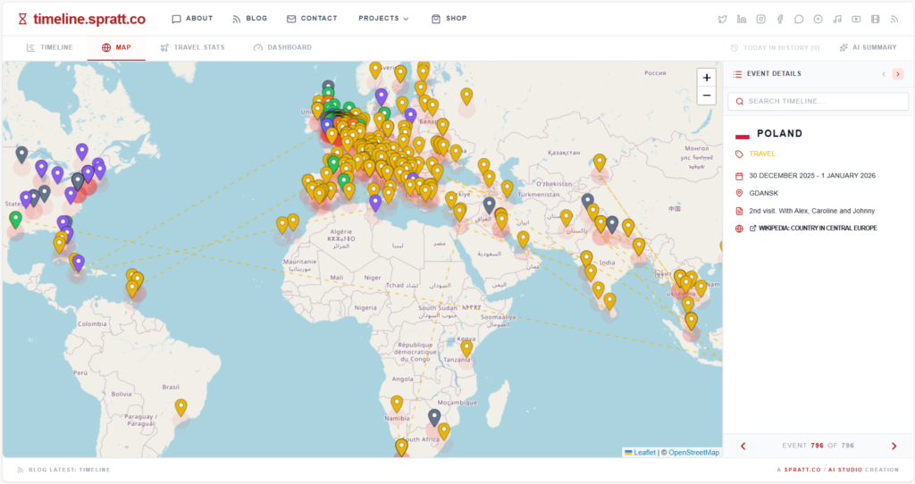The height and width of the screenshot is (484, 915).
Task: Click the Search Timeline input field
Action: point(818,102)
